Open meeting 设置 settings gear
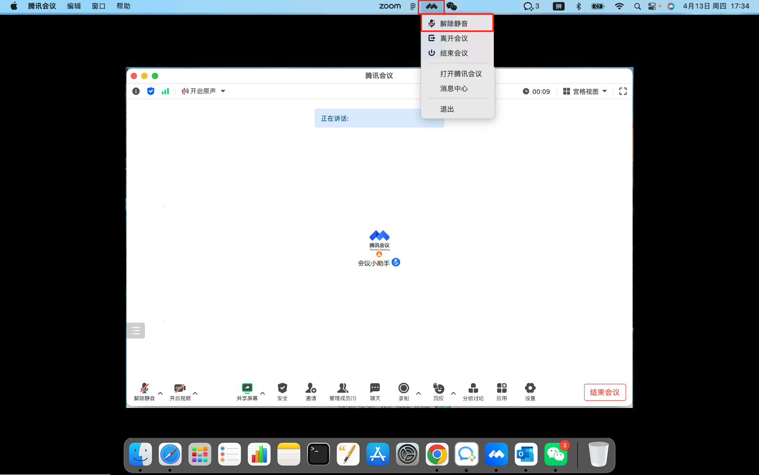Viewport: 759px width, 475px height. tap(530, 392)
